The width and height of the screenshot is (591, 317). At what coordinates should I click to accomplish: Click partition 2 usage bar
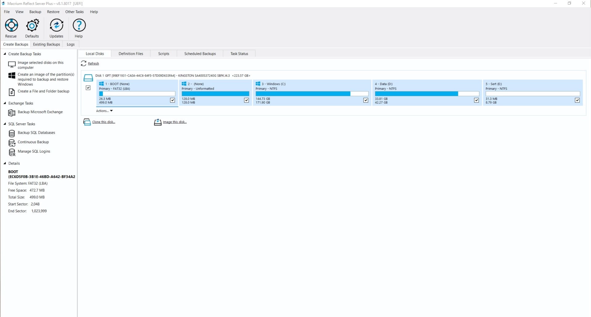pos(215,94)
